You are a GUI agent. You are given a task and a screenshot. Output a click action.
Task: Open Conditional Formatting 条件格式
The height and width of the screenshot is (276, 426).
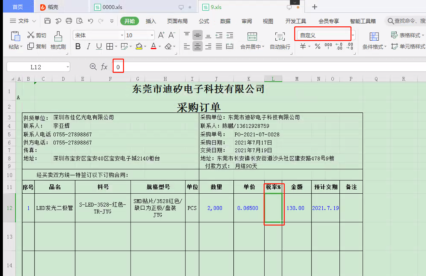tap(375, 40)
